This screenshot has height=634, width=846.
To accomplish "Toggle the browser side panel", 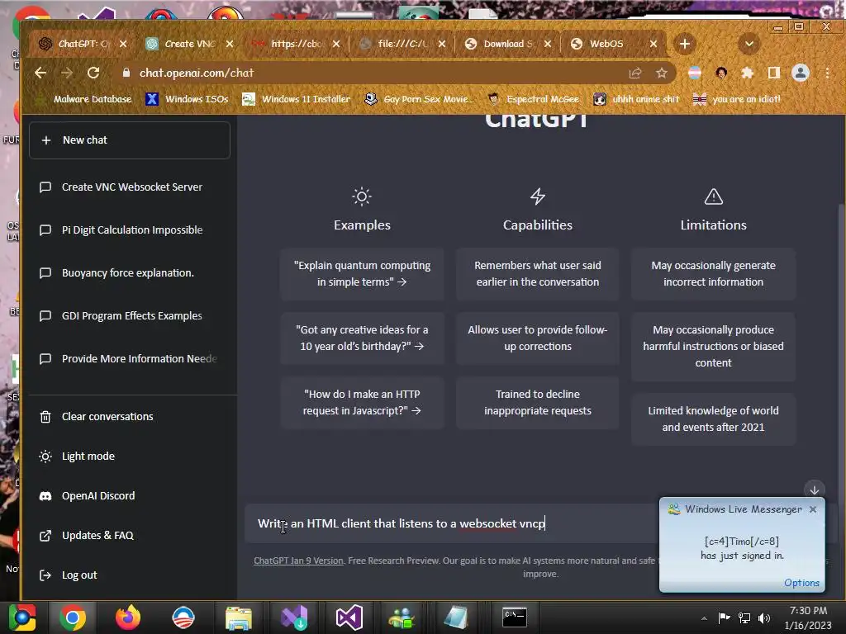I will pyautogui.click(x=773, y=73).
